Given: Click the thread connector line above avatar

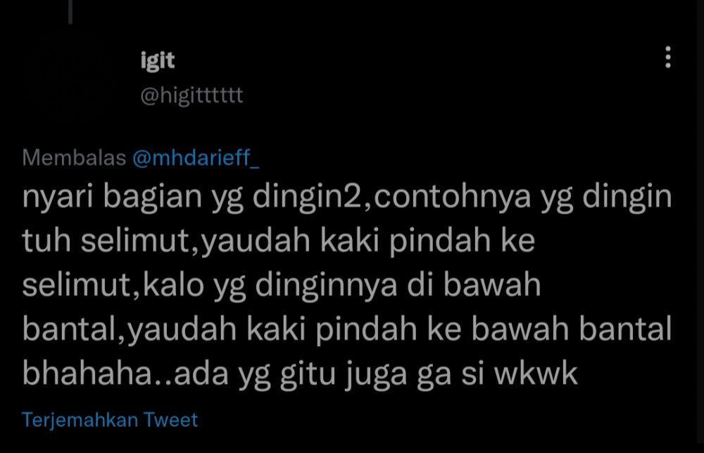Looking at the screenshot, I should pos(70,12).
